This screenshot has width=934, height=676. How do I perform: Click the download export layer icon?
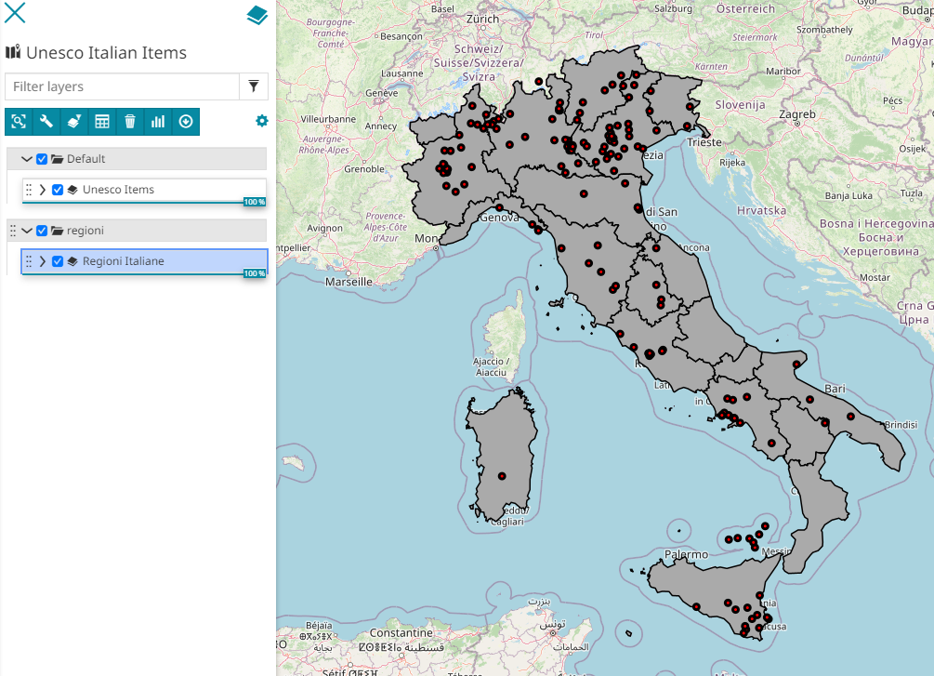pyautogui.click(x=186, y=121)
